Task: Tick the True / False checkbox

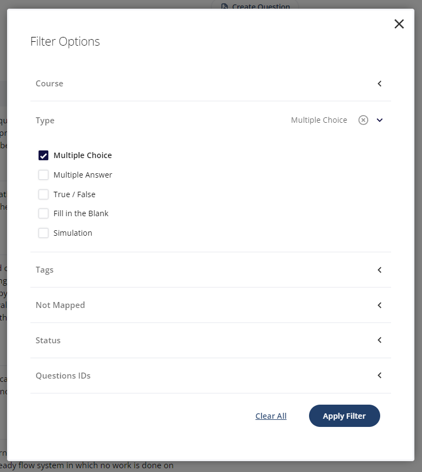Action: pos(43,194)
